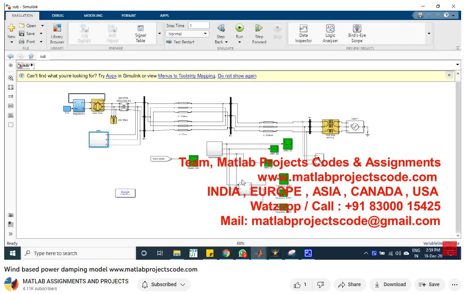Launch the Logic Analyzer
The image size is (464, 294).
coord(330,34)
